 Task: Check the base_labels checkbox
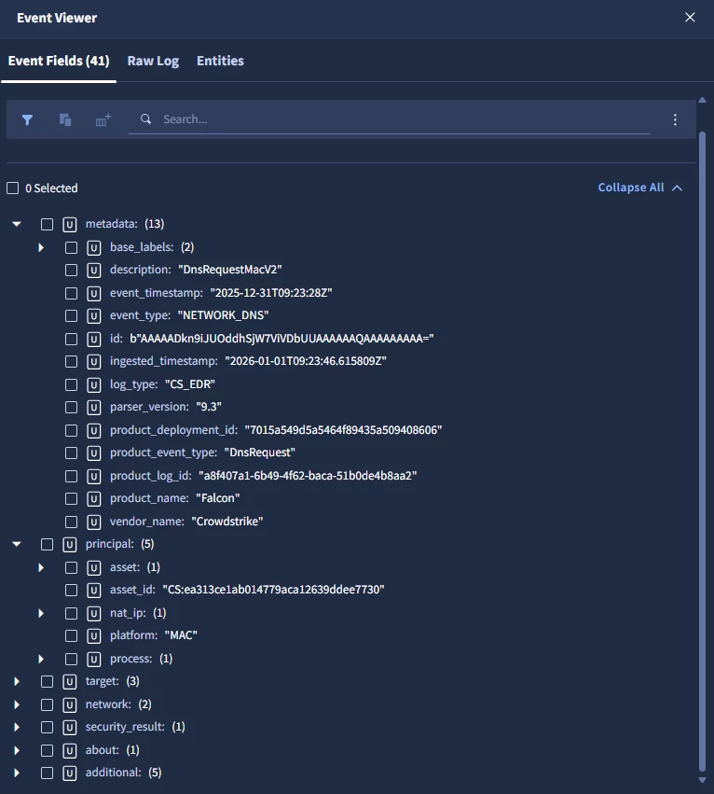[72, 247]
